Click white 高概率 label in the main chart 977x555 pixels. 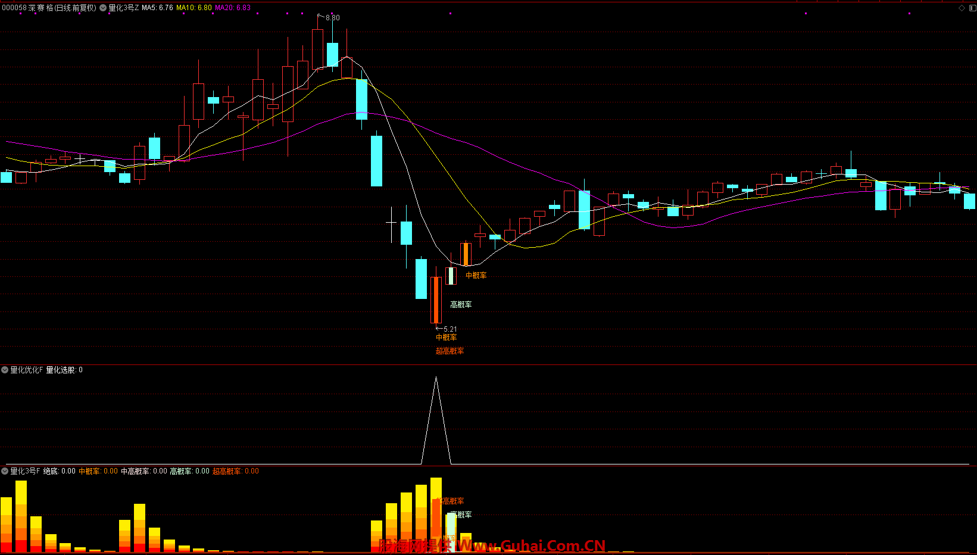461,304
